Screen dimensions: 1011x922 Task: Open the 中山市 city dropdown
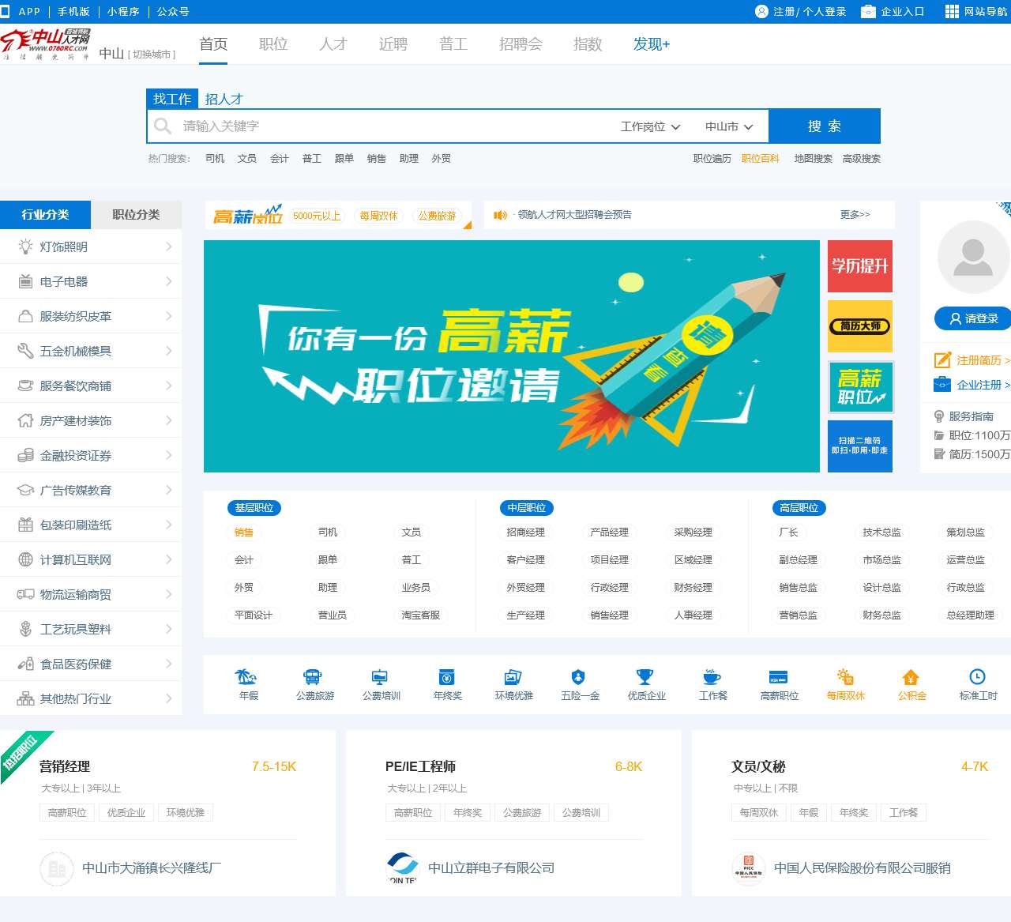(x=727, y=126)
